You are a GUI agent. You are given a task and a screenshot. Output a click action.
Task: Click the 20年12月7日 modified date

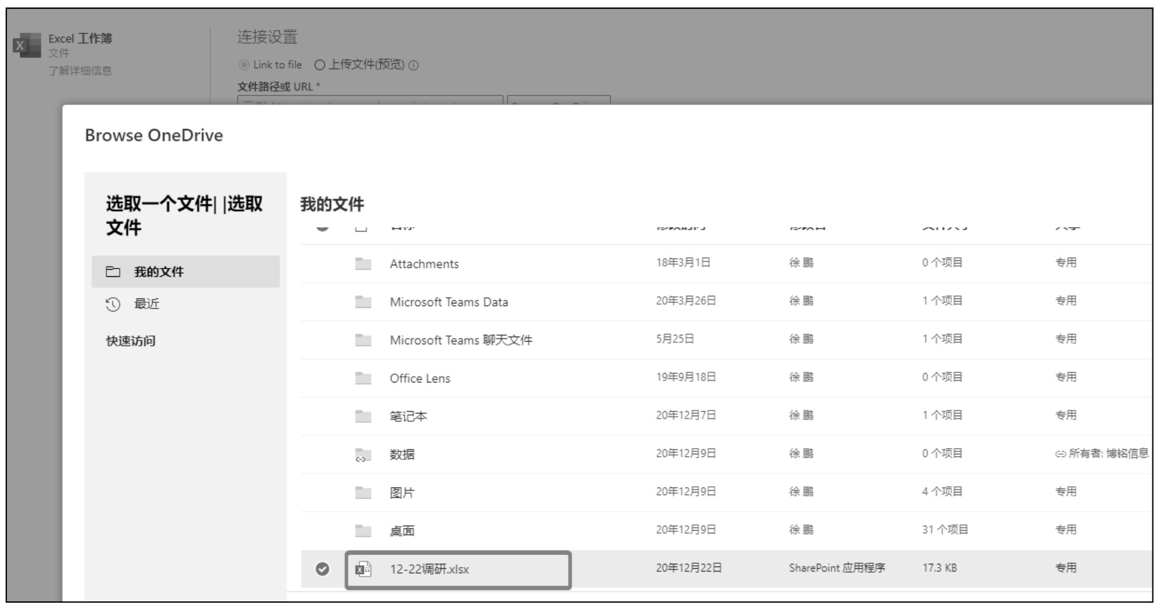coord(686,416)
